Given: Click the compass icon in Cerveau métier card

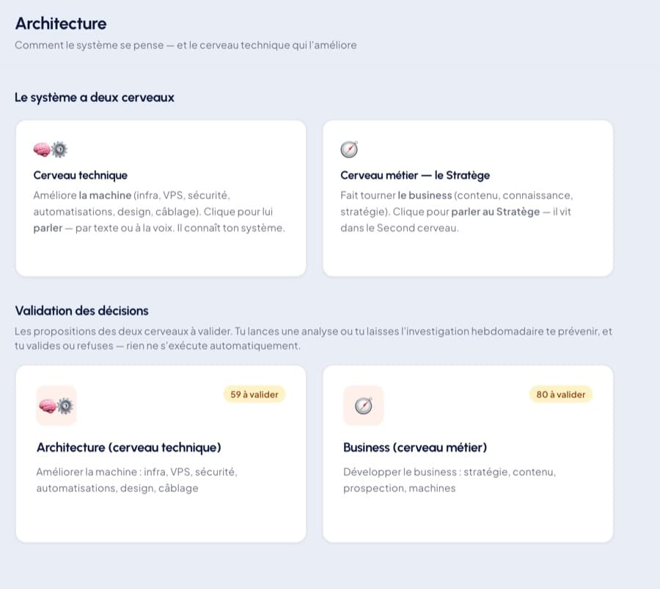Looking at the screenshot, I should click(x=349, y=149).
